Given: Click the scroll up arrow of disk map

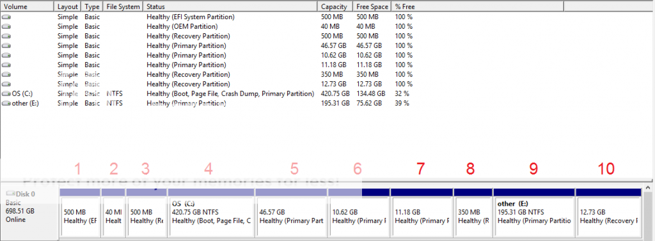Looking at the screenshot, I should click(649, 189).
